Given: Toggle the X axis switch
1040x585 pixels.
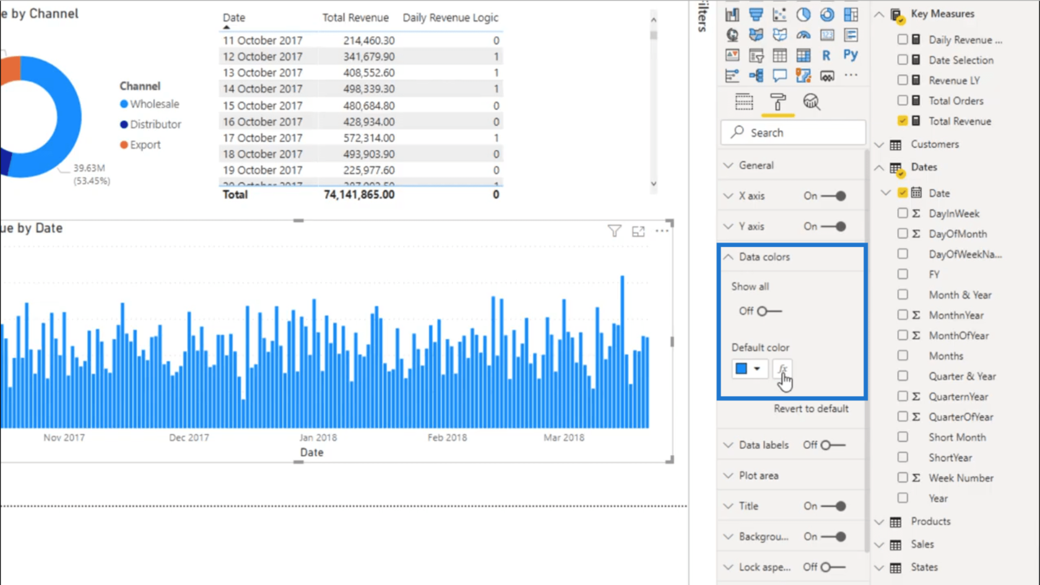Looking at the screenshot, I should click(x=833, y=196).
